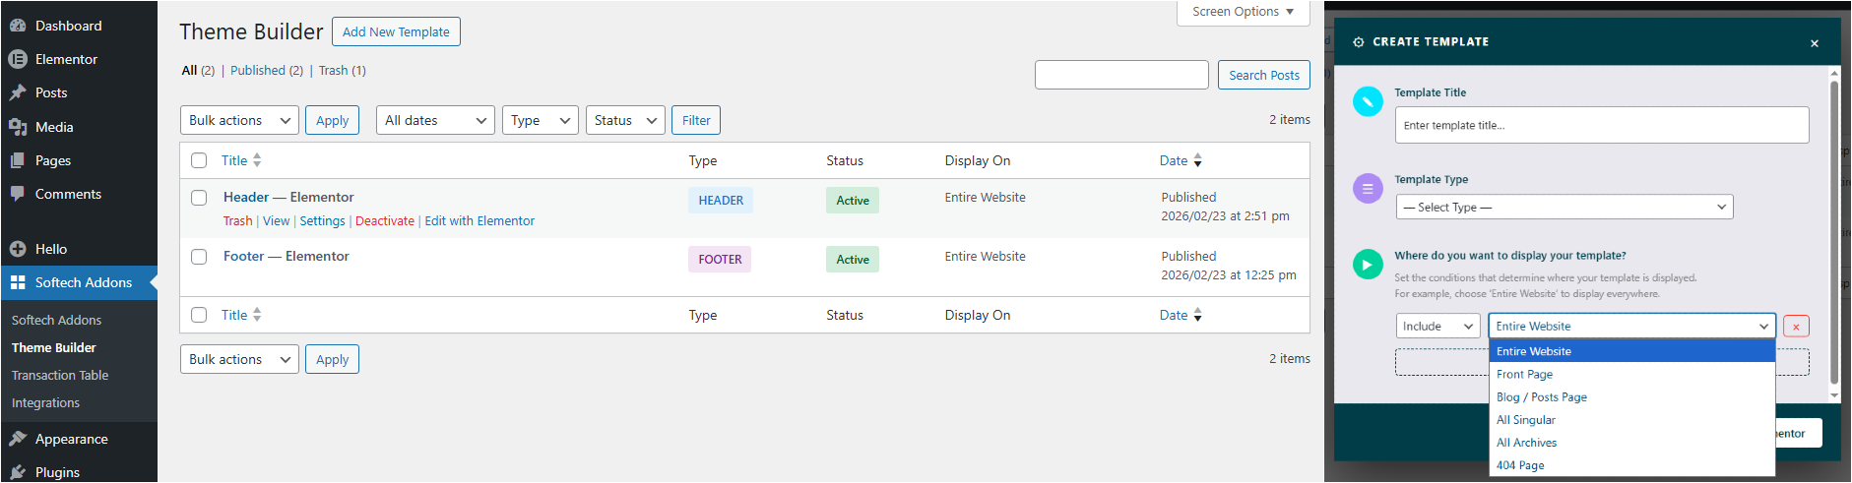Click the Posts pushpin icon
Screen dimensions: 1852x483
[x=18, y=92]
